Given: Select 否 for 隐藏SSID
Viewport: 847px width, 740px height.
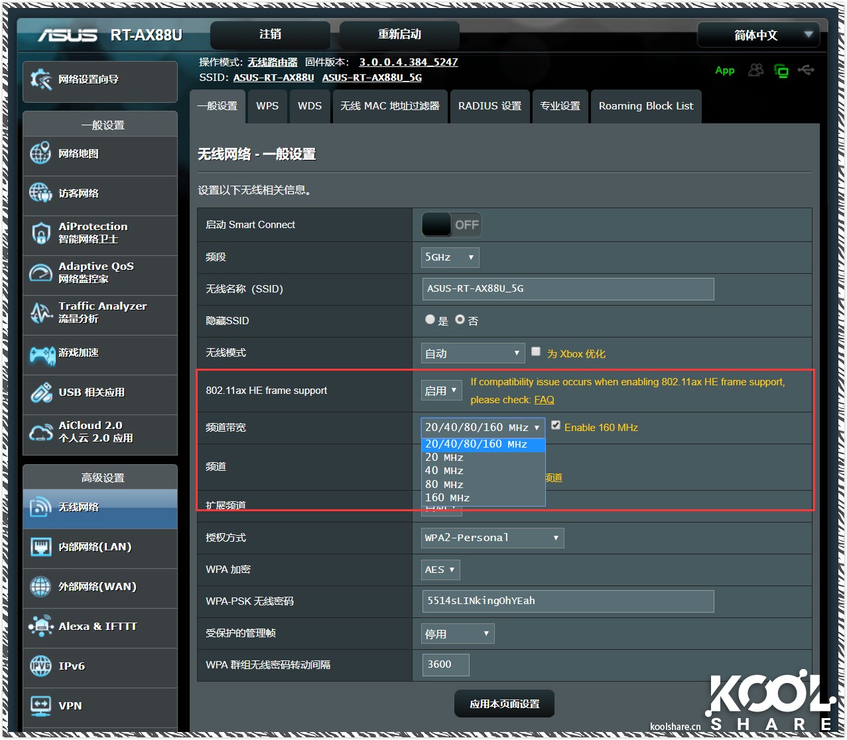Looking at the screenshot, I should pos(460,320).
